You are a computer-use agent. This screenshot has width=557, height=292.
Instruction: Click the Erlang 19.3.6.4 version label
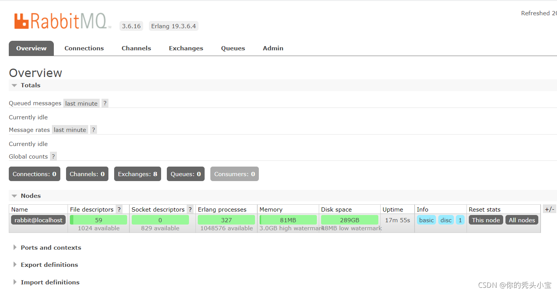coord(174,26)
